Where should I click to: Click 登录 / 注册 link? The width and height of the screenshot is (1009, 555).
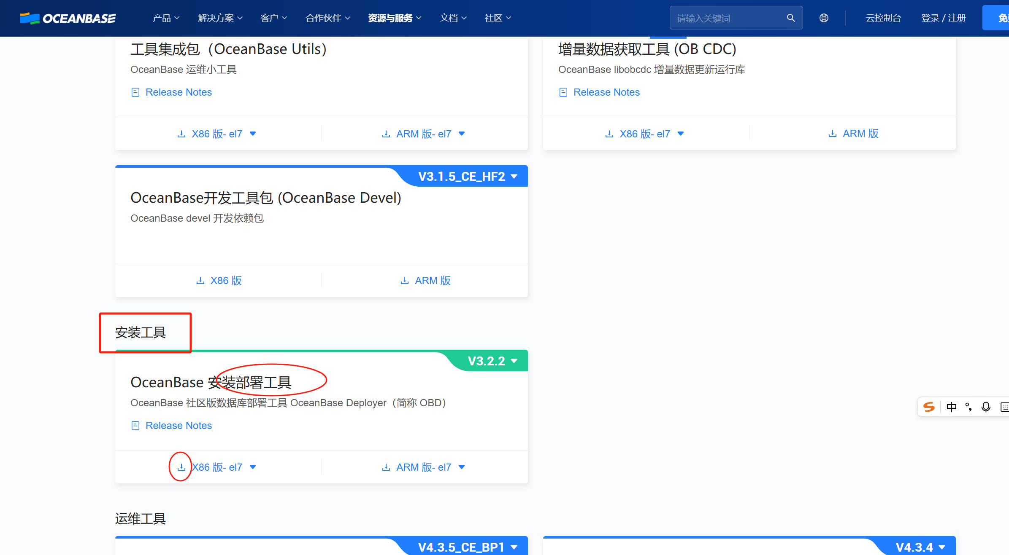[943, 18]
